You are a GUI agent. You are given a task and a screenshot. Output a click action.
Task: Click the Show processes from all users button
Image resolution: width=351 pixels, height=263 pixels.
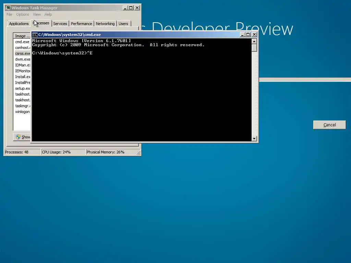(x=22, y=137)
